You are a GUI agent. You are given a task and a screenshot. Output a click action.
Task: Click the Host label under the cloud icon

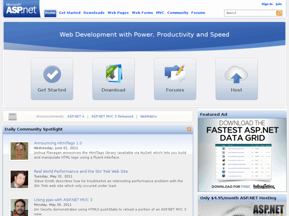pyautogui.click(x=237, y=90)
